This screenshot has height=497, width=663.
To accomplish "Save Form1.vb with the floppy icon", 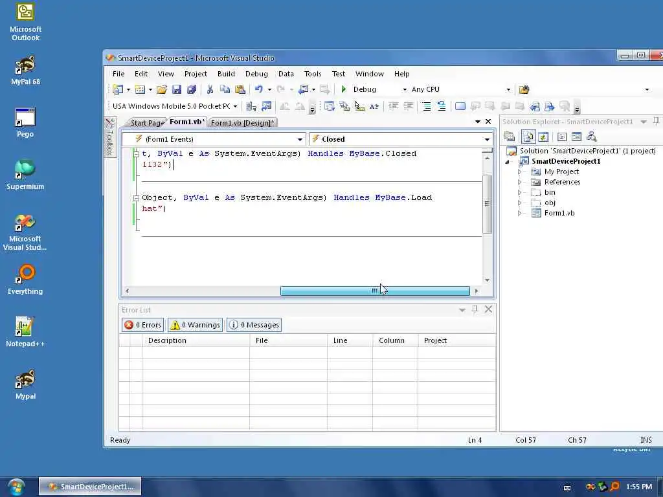I will click(x=177, y=89).
